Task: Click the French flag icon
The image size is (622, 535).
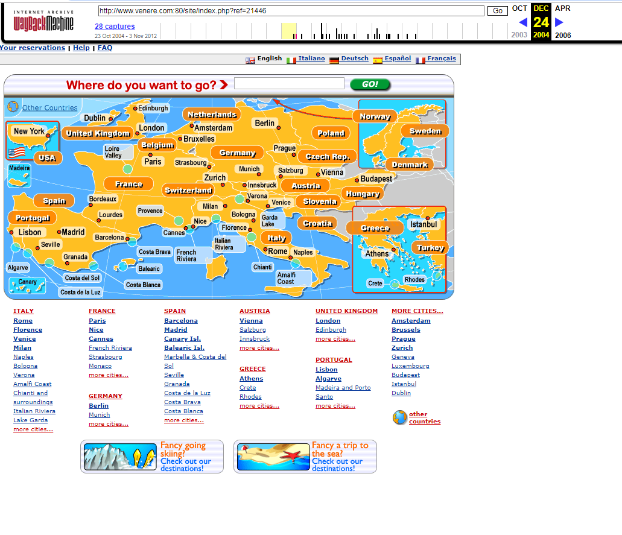Action: click(420, 60)
